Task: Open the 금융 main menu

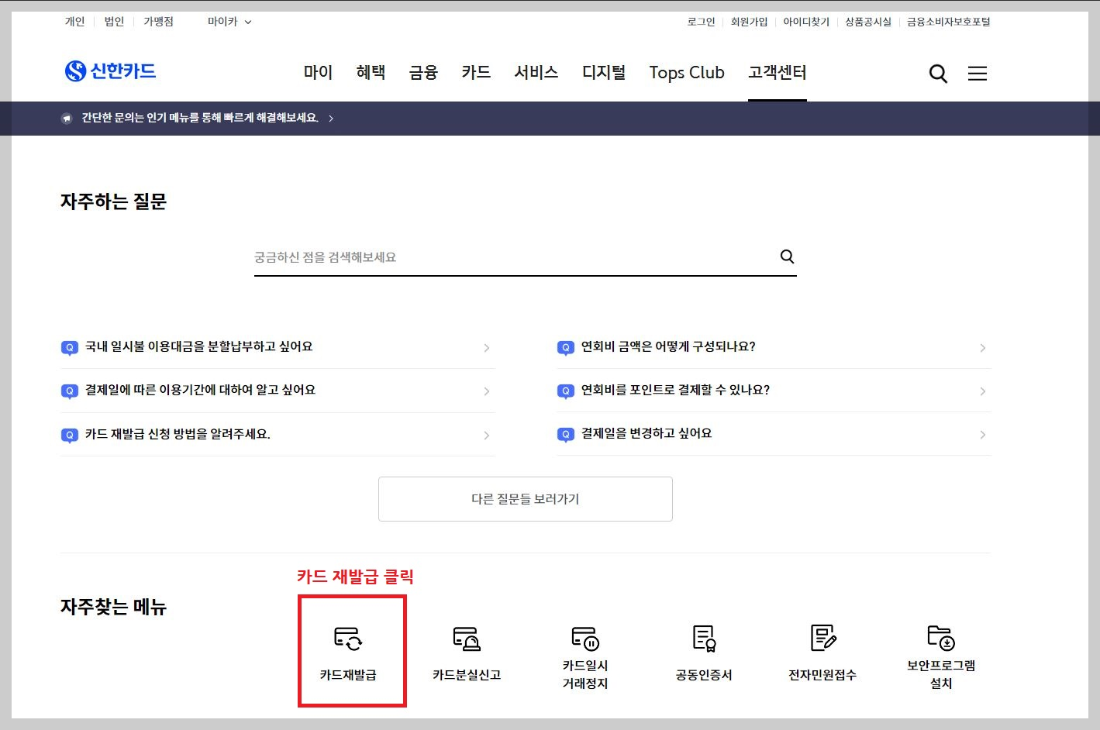Action: (x=423, y=73)
